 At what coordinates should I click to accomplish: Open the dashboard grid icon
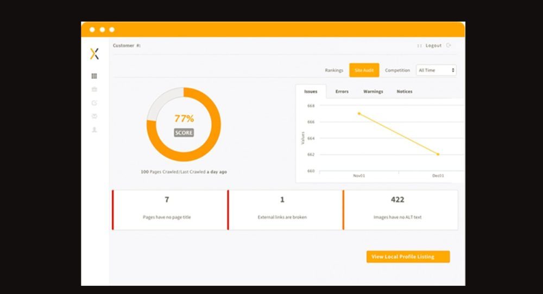(x=94, y=76)
